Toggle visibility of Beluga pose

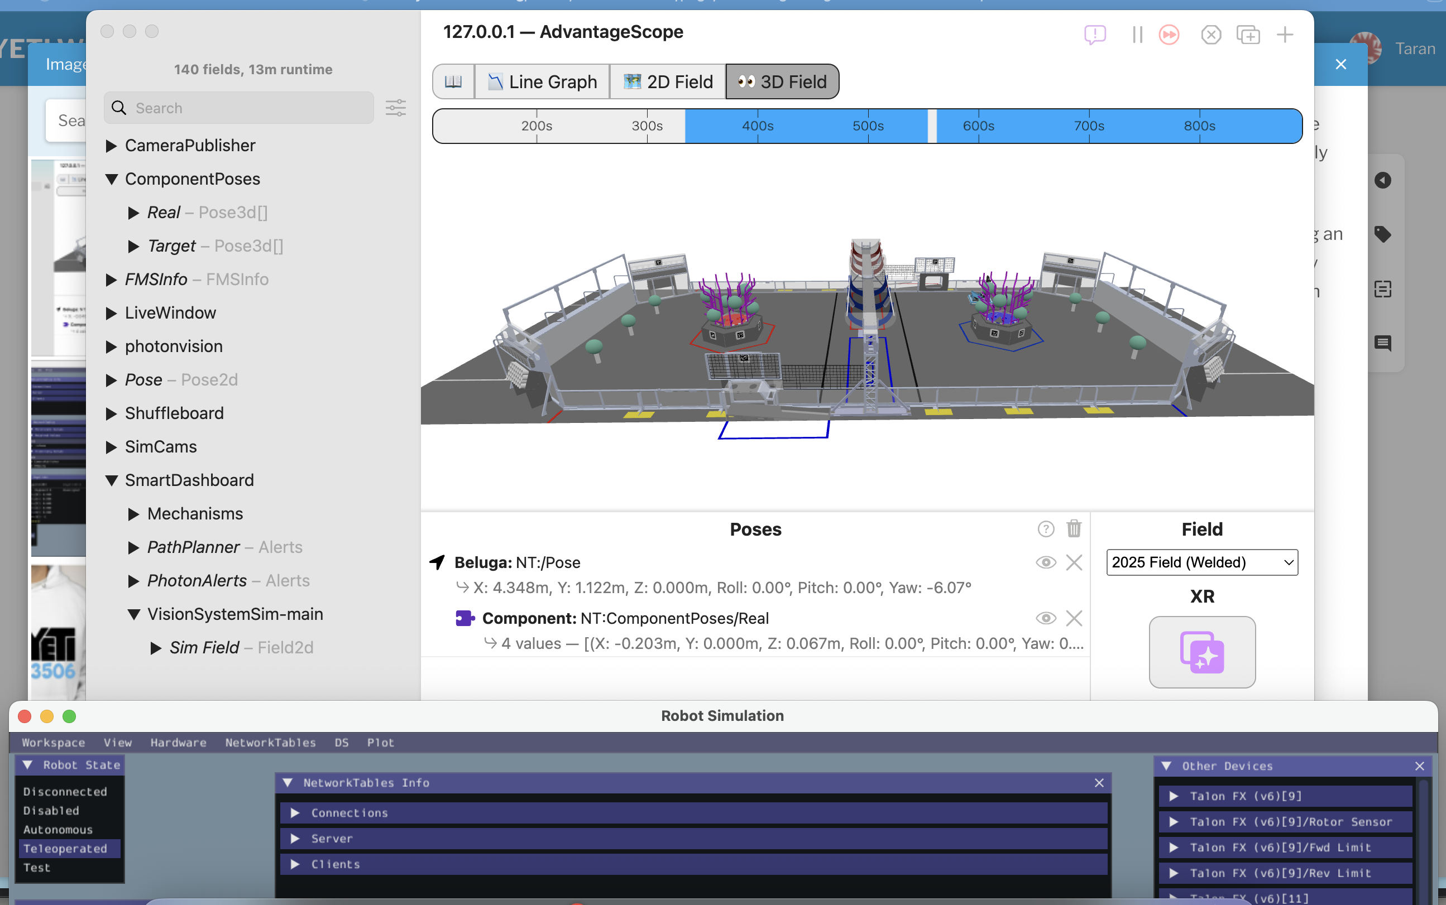click(1046, 562)
